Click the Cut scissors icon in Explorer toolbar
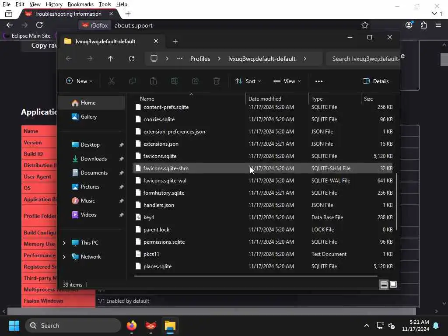 (112, 81)
